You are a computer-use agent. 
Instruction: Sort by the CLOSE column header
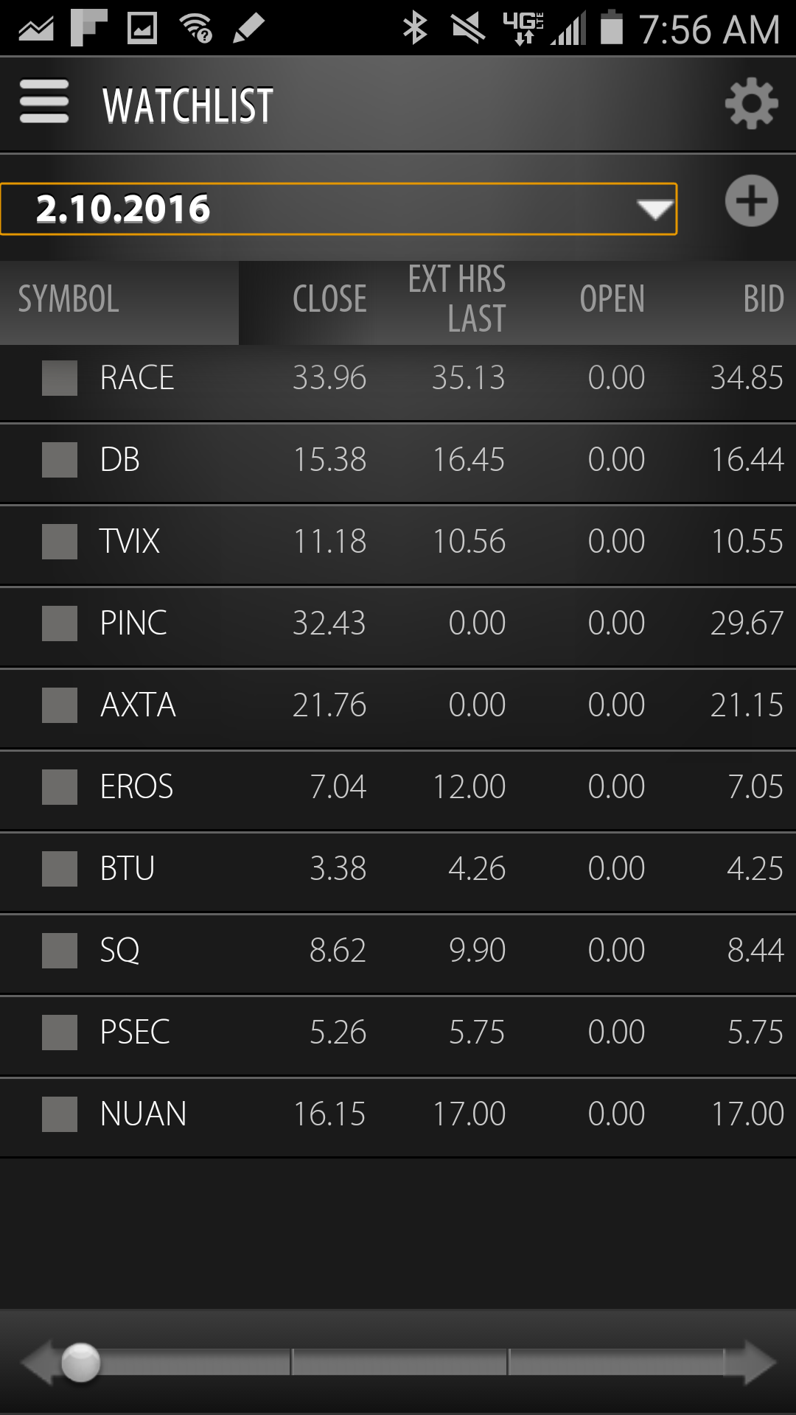(x=329, y=299)
